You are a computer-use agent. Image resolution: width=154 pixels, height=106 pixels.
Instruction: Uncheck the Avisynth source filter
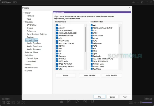(57, 28)
